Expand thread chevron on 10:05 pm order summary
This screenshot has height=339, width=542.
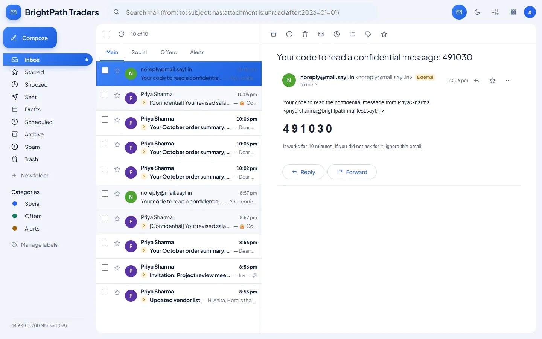pyautogui.click(x=144, y=152)
